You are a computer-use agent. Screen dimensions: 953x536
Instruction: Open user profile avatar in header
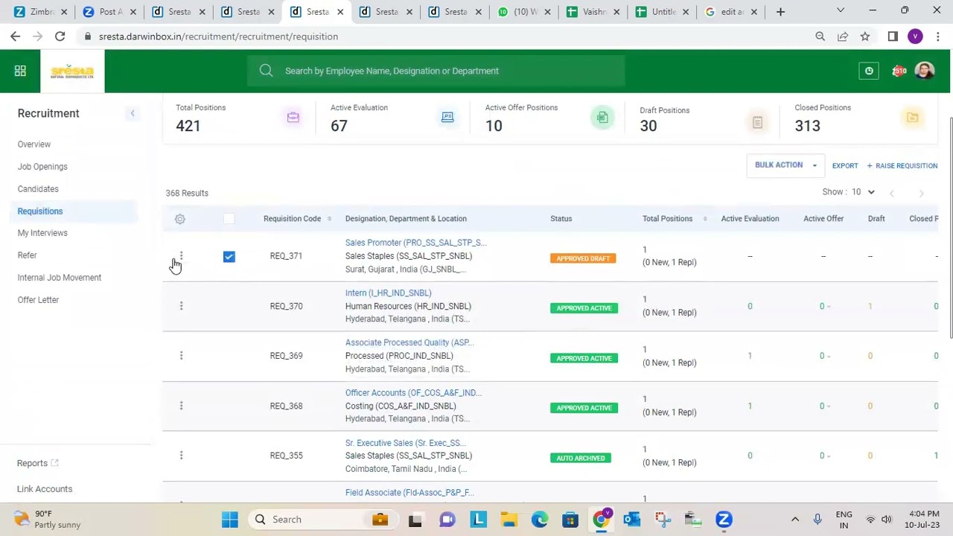[x=925, y=71]
